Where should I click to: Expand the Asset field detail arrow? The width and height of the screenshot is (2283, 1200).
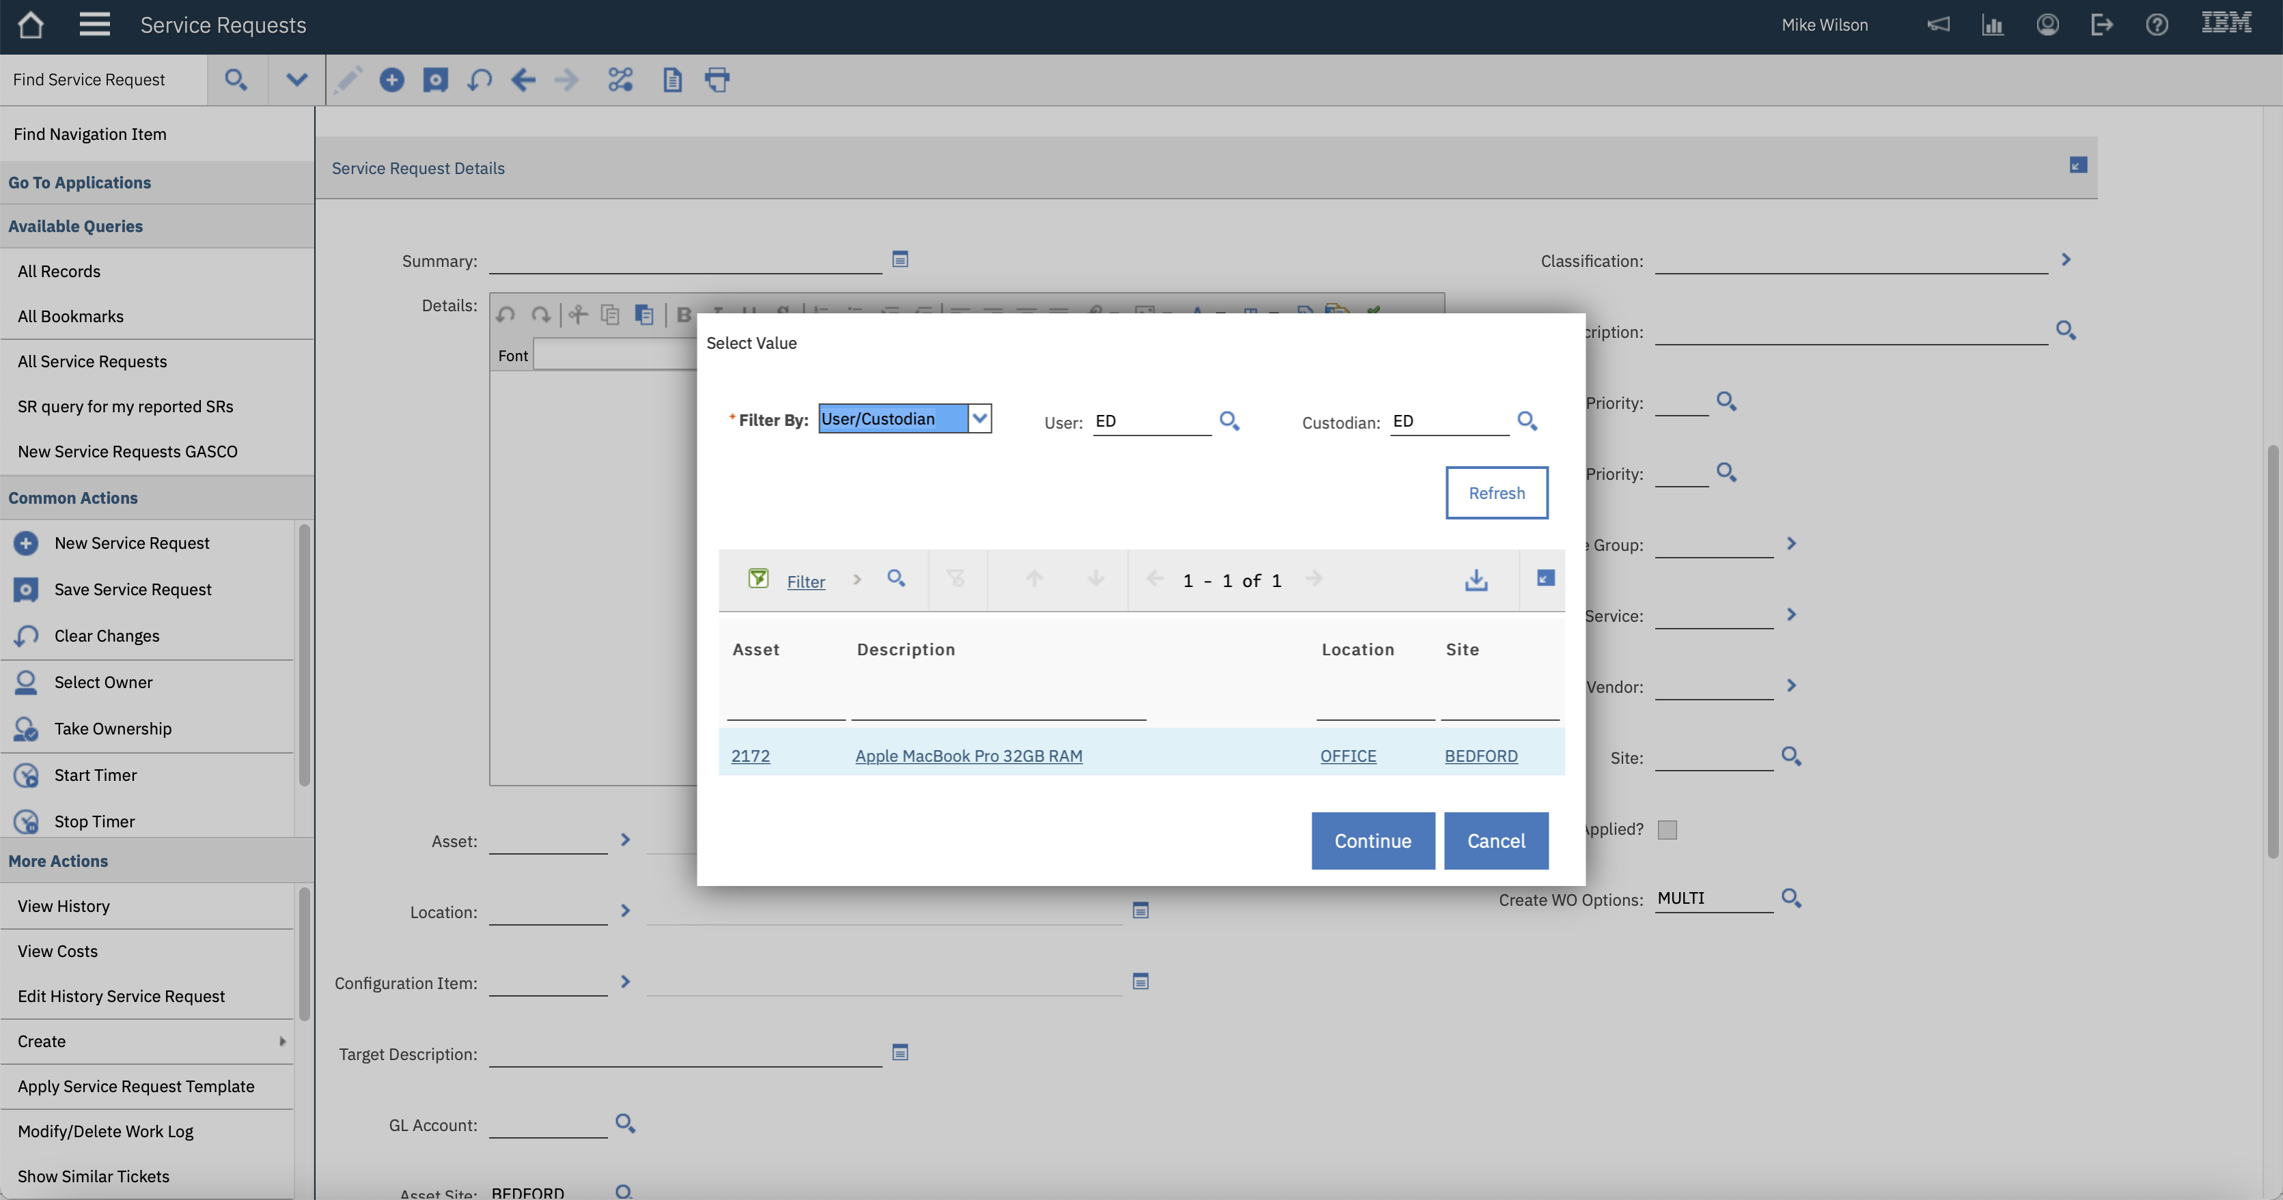point(626,840)
